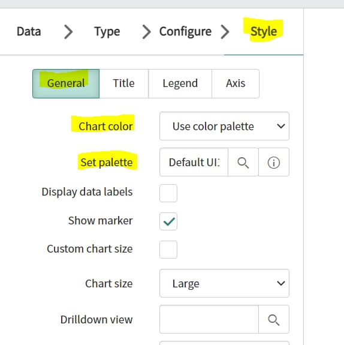Click the Display data labels text

(x=87, y=192)
